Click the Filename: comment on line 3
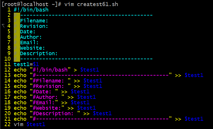This screenshot has height=129, width=213. click(34, 21)
